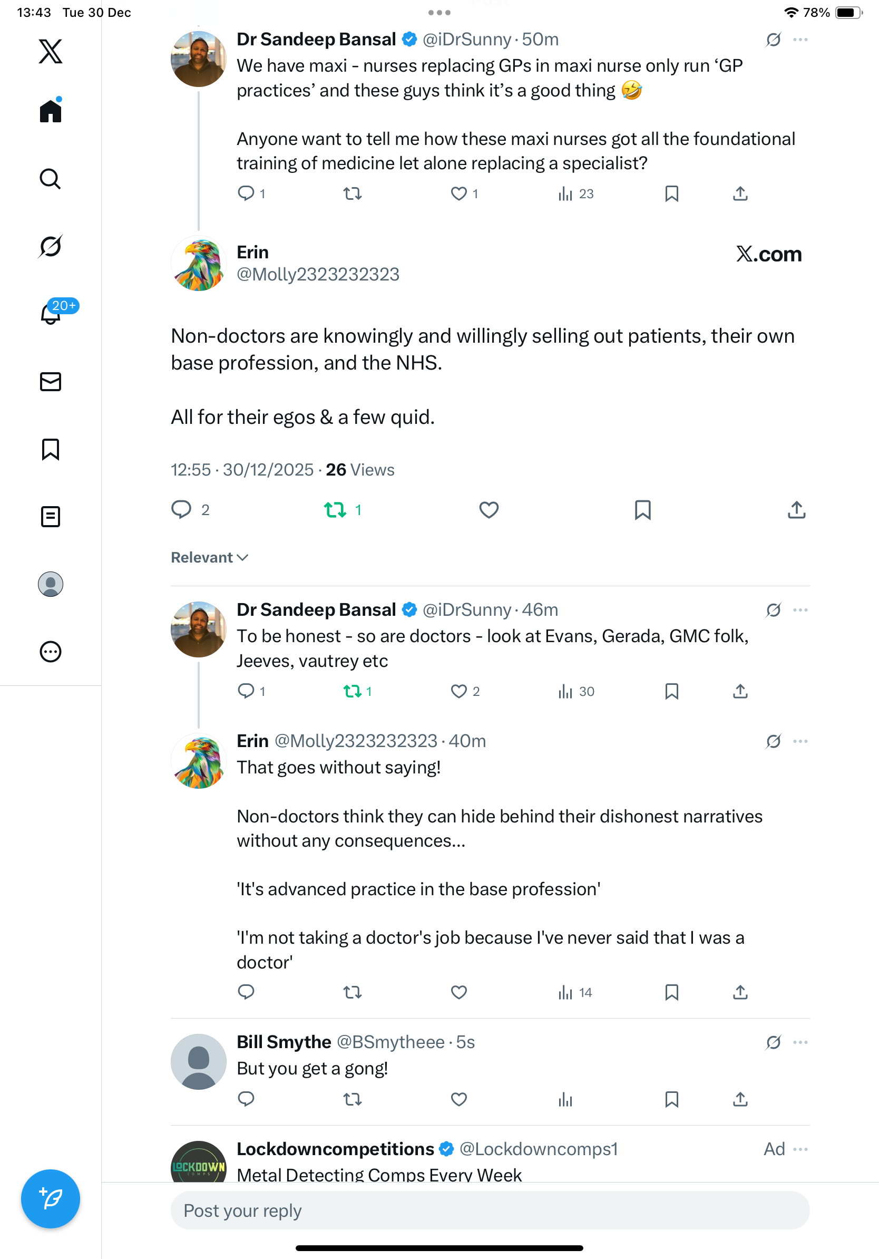879x1259 pixels.
Task: Reply to Erin's main post
Action: (181, 510)
